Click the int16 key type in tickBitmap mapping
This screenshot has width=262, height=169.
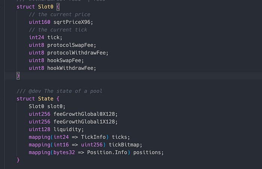pos(61,145)
